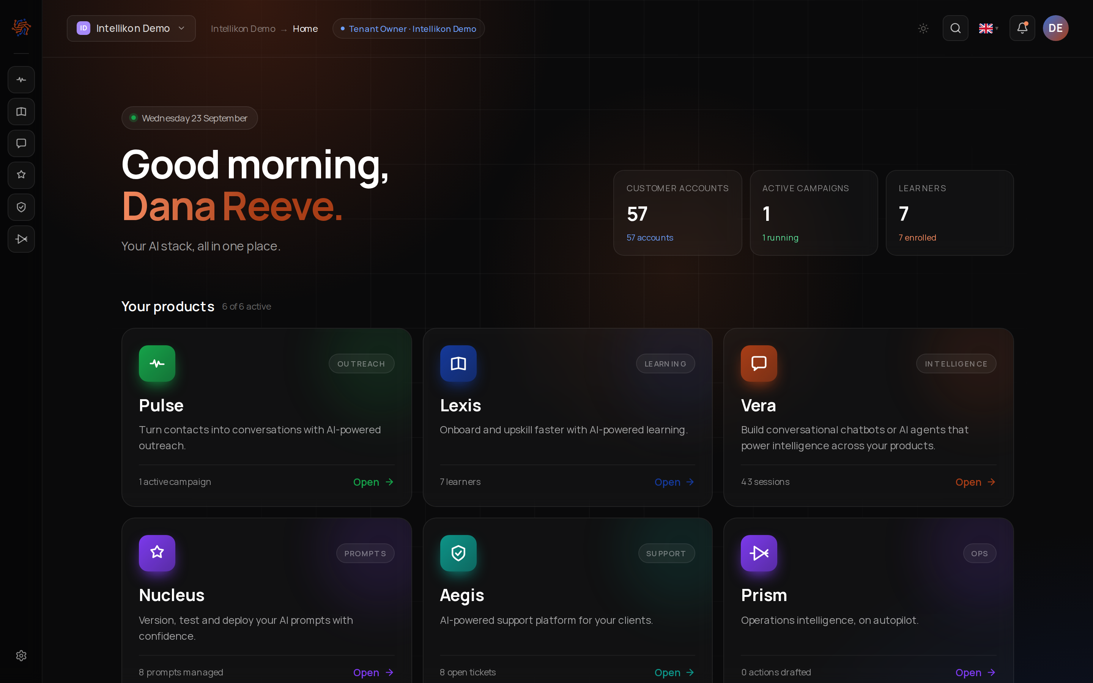Screen dimensions: 1093x683
Task: Click the Tenant Owner role badge
Action: (x=408, y=29)
